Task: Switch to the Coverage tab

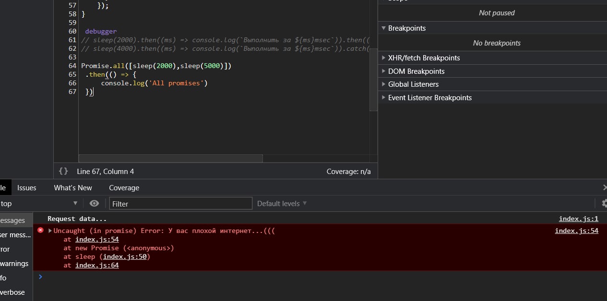Action: 124,188
